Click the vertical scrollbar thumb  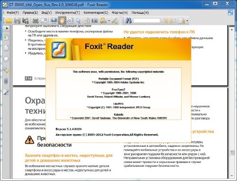point(232,153)
